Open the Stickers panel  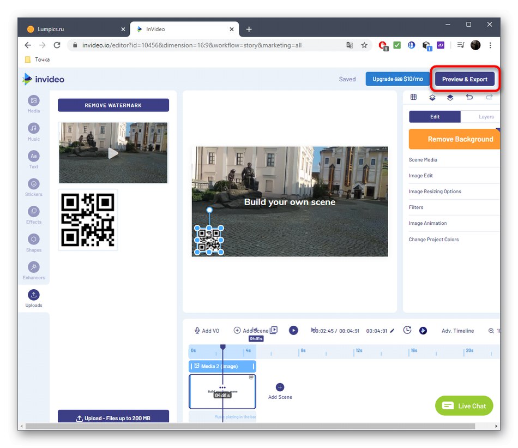point(34,188)
